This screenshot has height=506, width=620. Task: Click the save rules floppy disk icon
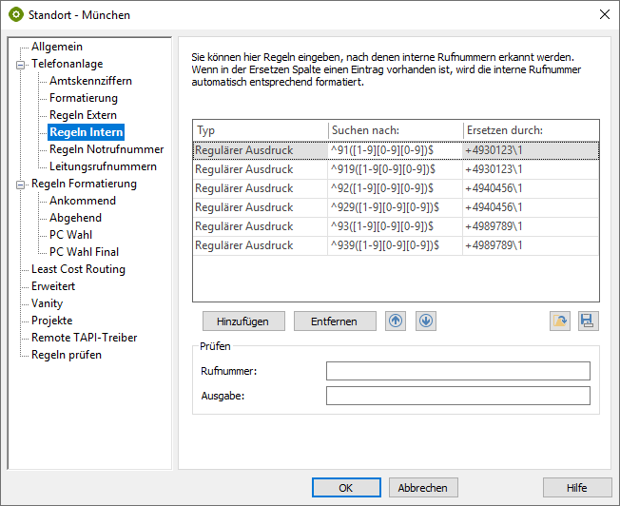coord(589,321)
